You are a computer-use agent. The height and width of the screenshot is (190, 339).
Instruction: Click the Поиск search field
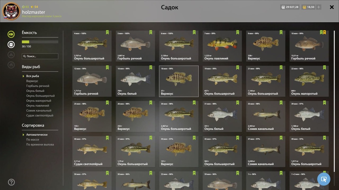(40, 56)
